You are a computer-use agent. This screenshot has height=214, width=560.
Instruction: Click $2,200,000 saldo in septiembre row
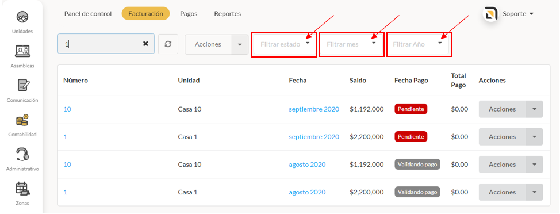point(366,137)
